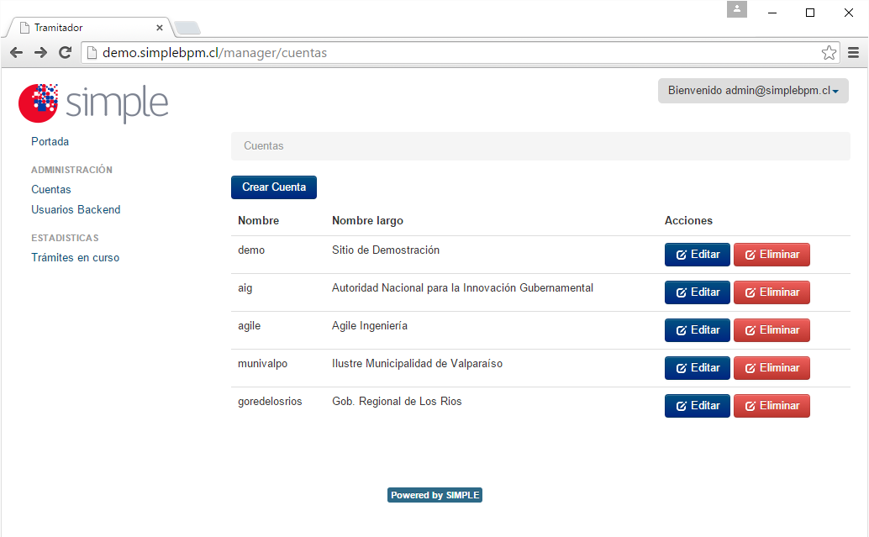Click the 'demo' name cell
869x537 pixels.
251,250
